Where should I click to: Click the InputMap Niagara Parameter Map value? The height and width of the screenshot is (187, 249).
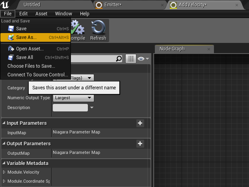tap(76, 132)
